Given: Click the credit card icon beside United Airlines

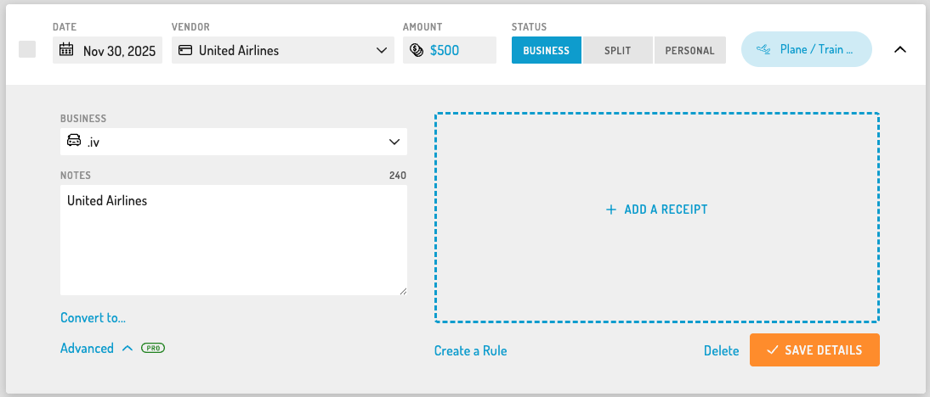Looking at the screenshot, I should point(185,50).
